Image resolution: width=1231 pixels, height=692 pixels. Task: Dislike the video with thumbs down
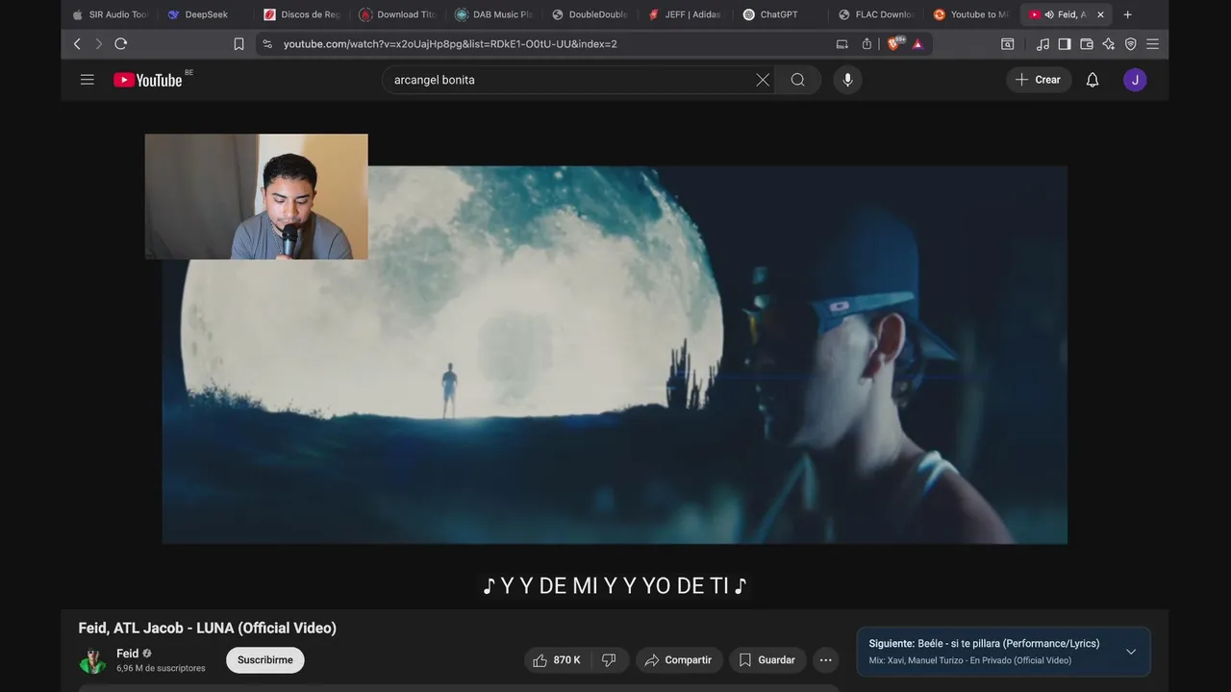click(609, 660)
